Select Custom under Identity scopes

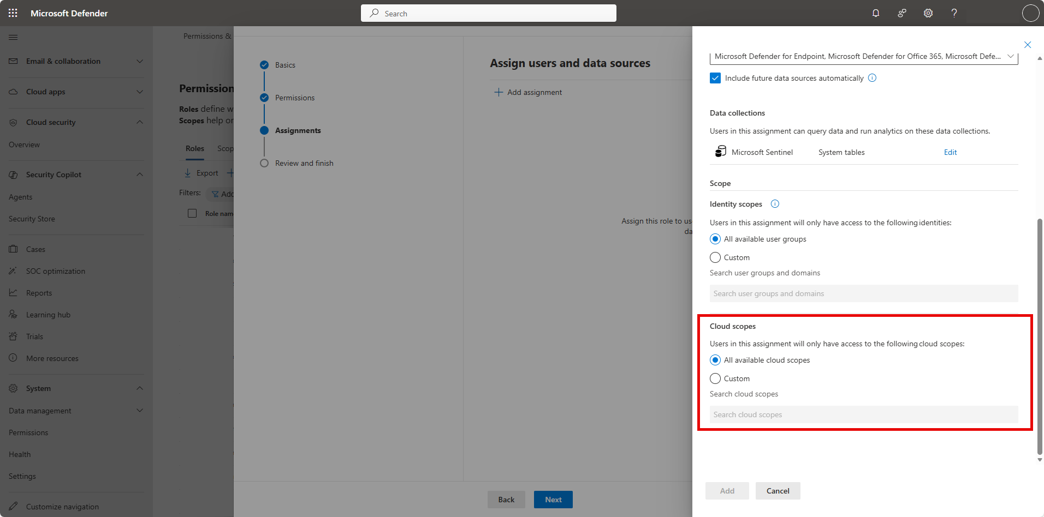pyautogui.click(x=715, y=257)
